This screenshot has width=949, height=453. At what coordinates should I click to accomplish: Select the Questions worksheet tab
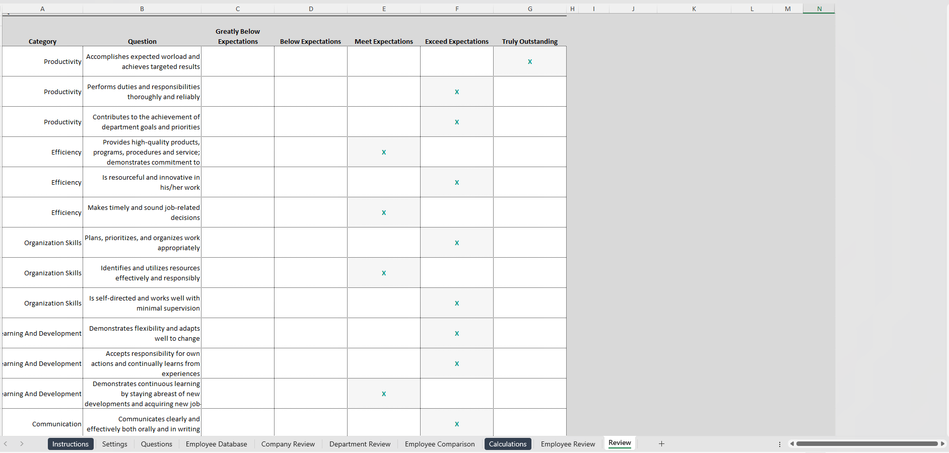[x=156, y=444]
